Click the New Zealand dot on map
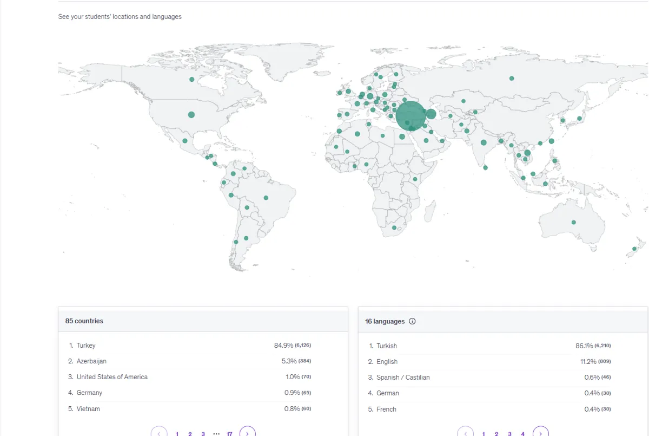The image size is (649, 436). (634, 249)
